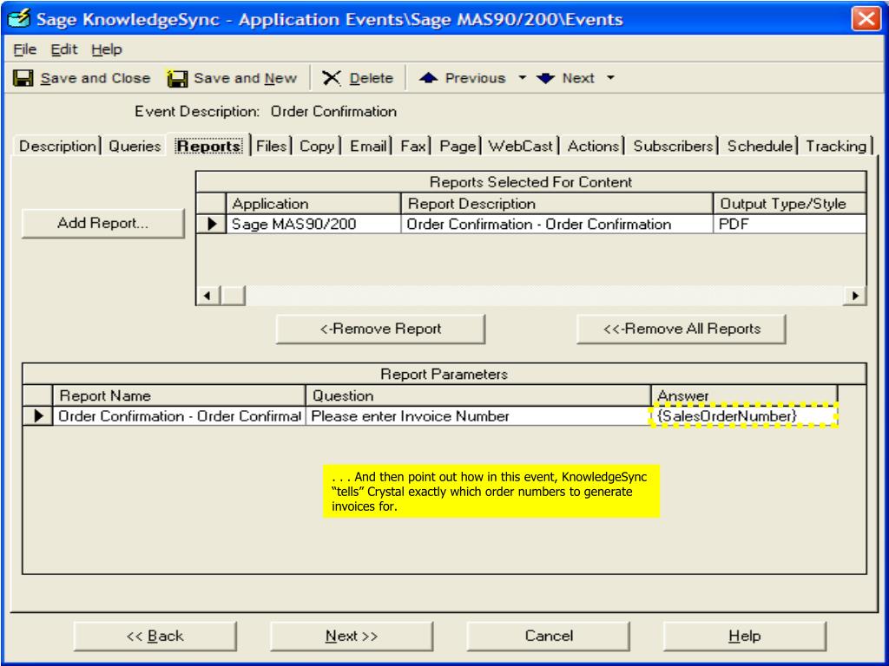Click the Application column header
Screen dimensions: 889x666
click(313, 203)
